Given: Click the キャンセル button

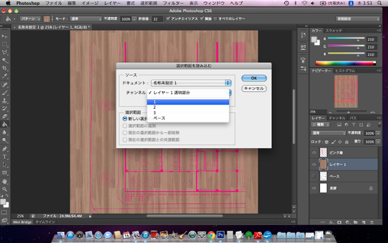Looking at the screenshot, I should 254,89.
